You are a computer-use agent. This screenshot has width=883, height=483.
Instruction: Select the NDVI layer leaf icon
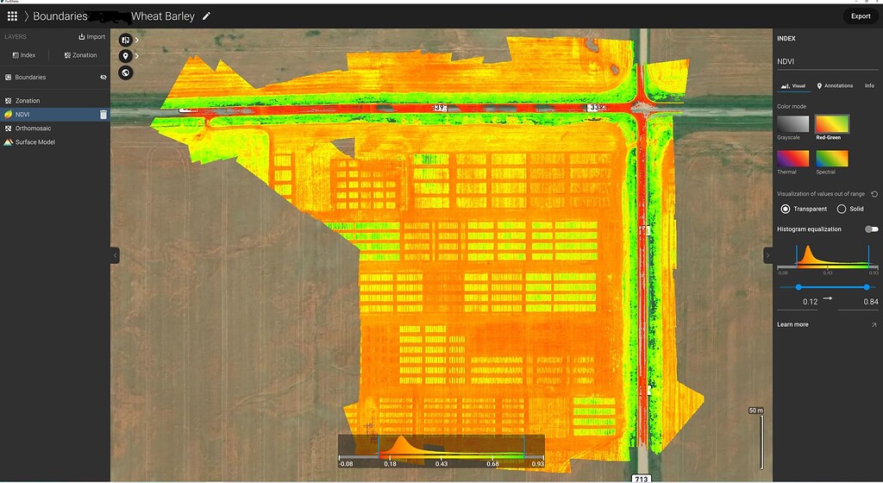click(8, 114)
